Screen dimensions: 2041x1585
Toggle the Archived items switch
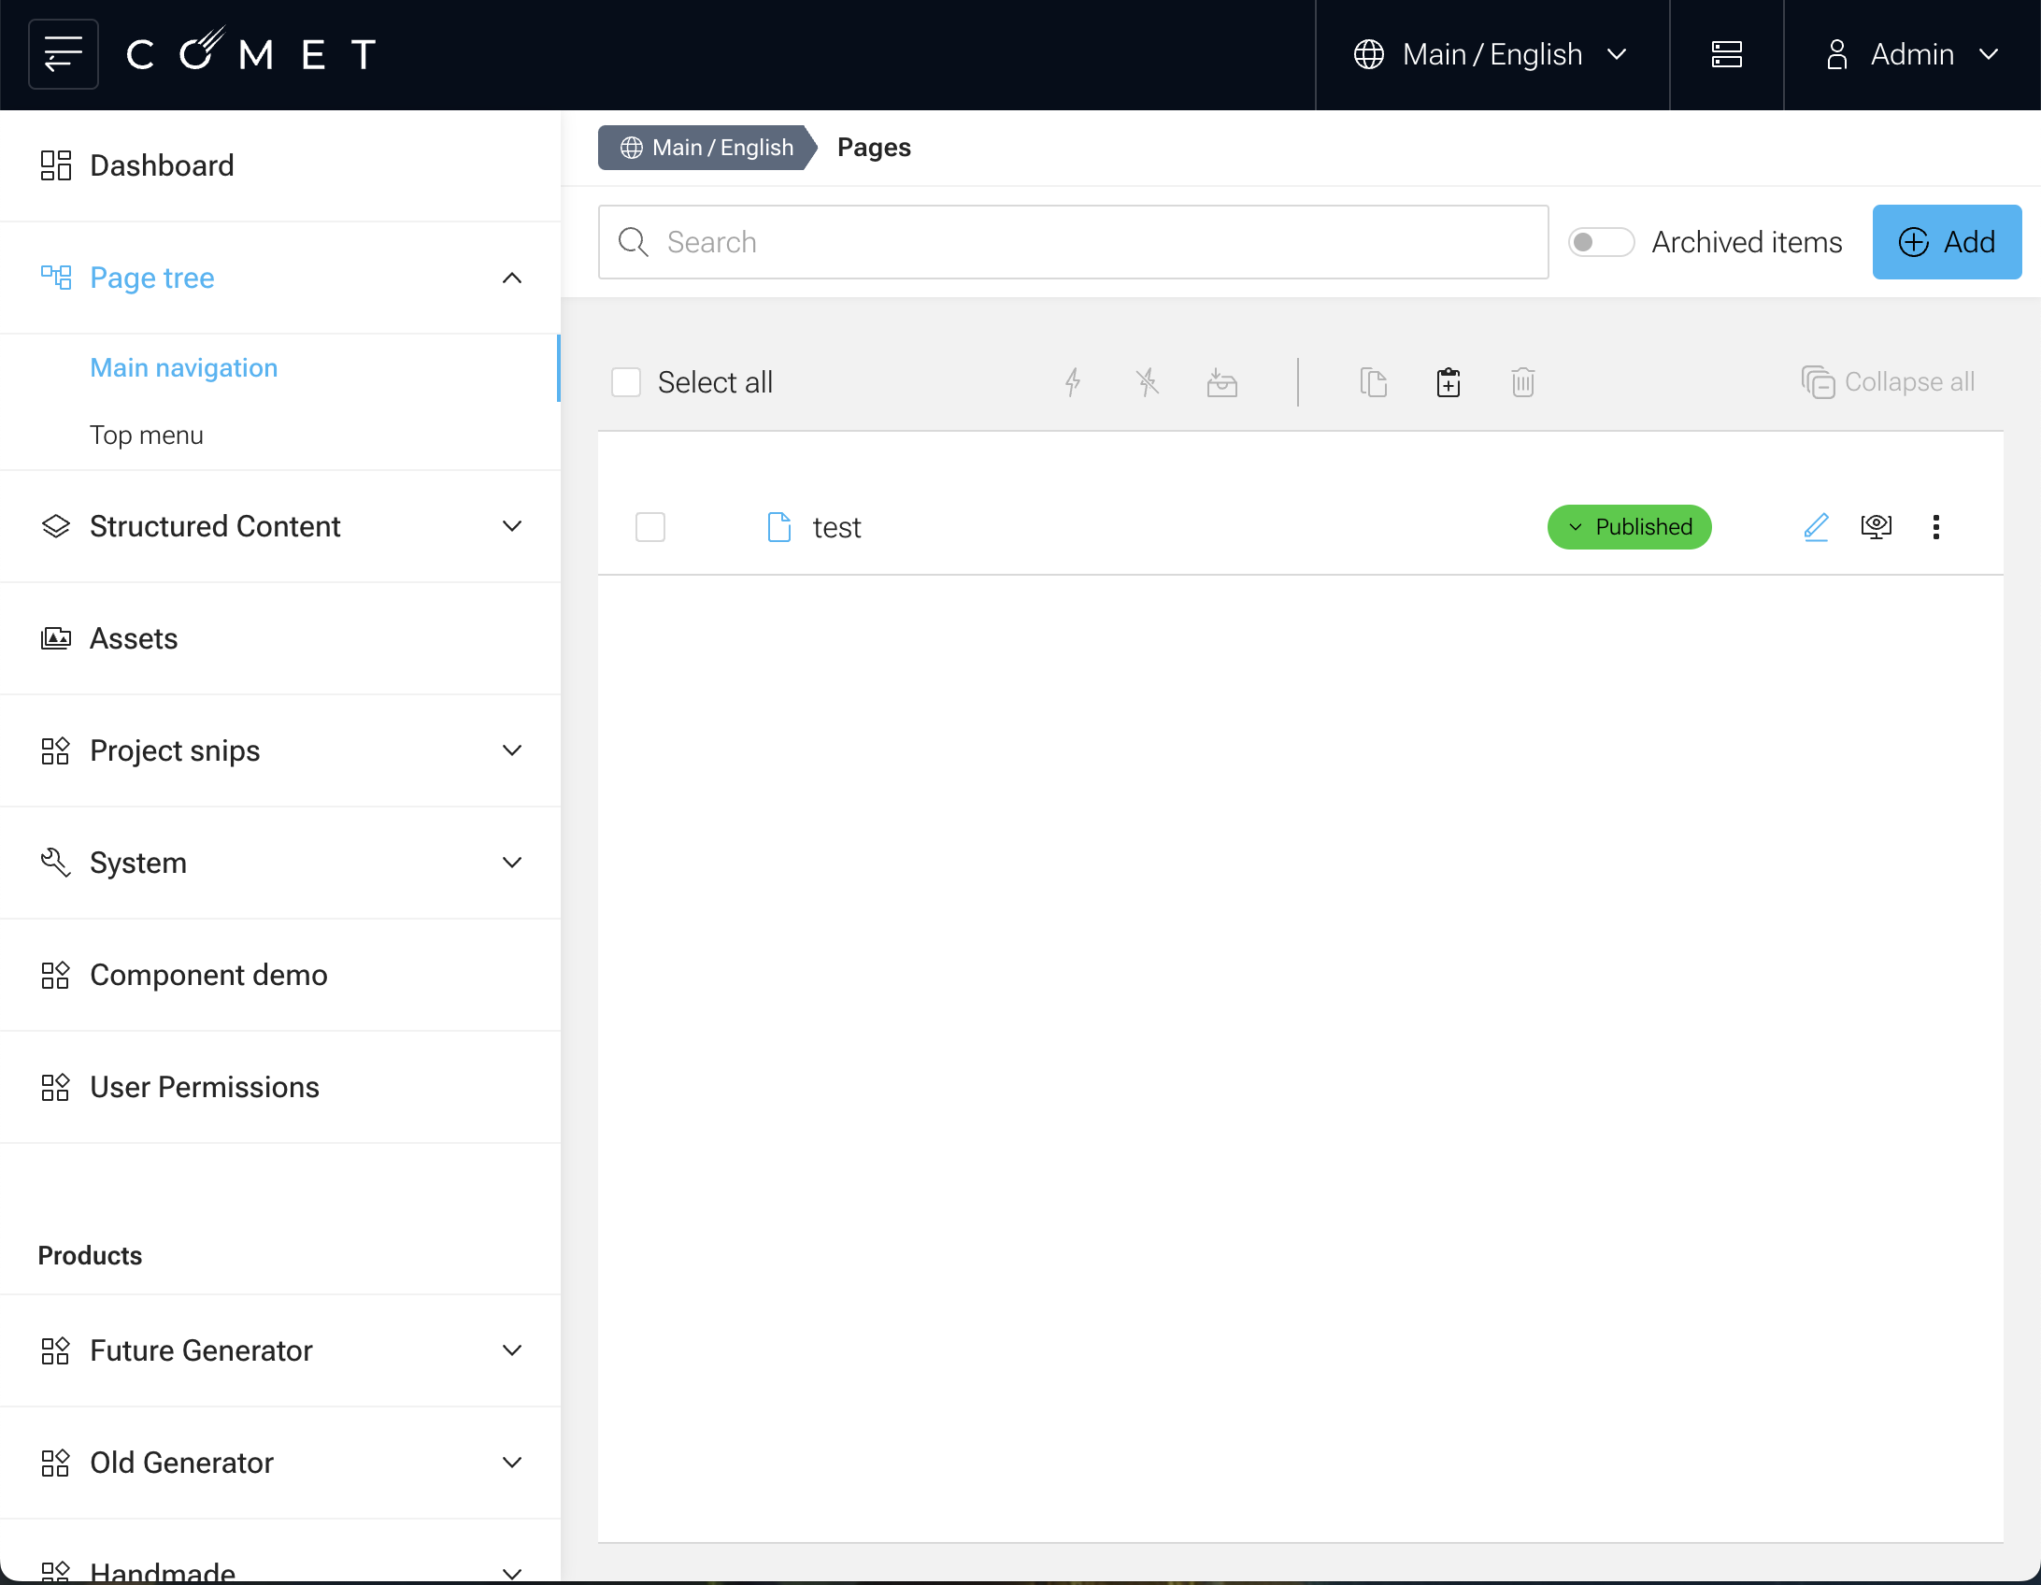click(x=1600, y=242)
